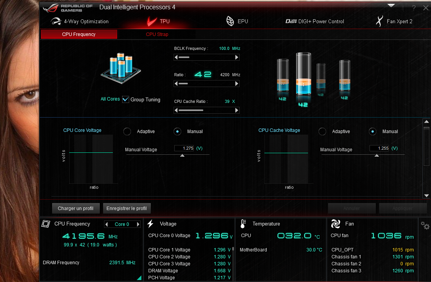Click CPU Core Manual Voltage field 1.275

click(184, 148)
